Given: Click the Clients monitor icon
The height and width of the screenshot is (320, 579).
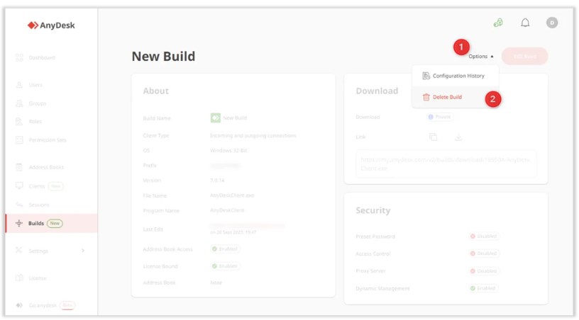Looking at the screenshot, I should click(19, 185).
